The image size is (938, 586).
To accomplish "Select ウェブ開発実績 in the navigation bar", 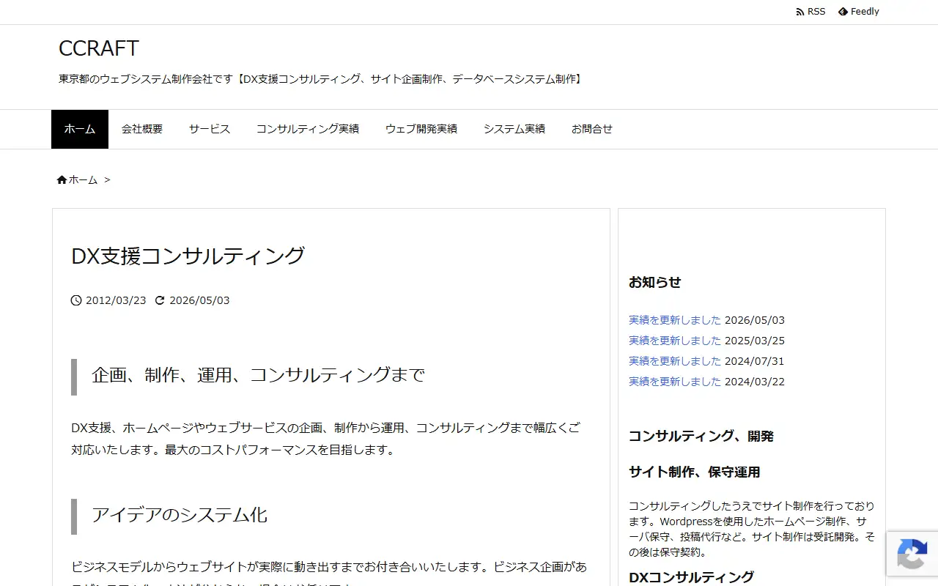I will pos(421,129).
